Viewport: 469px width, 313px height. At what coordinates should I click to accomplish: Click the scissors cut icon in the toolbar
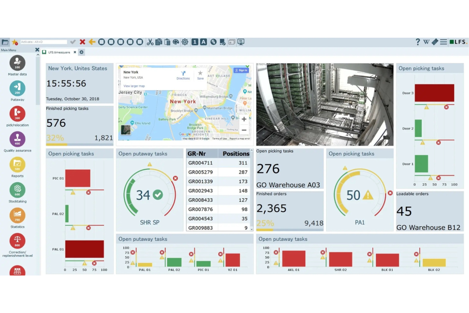coord(150,42)
